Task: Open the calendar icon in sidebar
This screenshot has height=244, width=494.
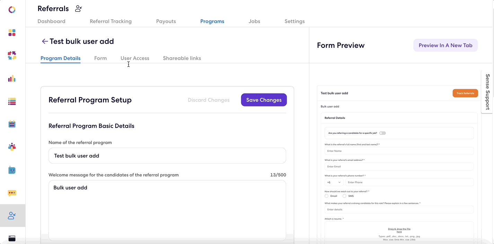Action: click(12, 124)
